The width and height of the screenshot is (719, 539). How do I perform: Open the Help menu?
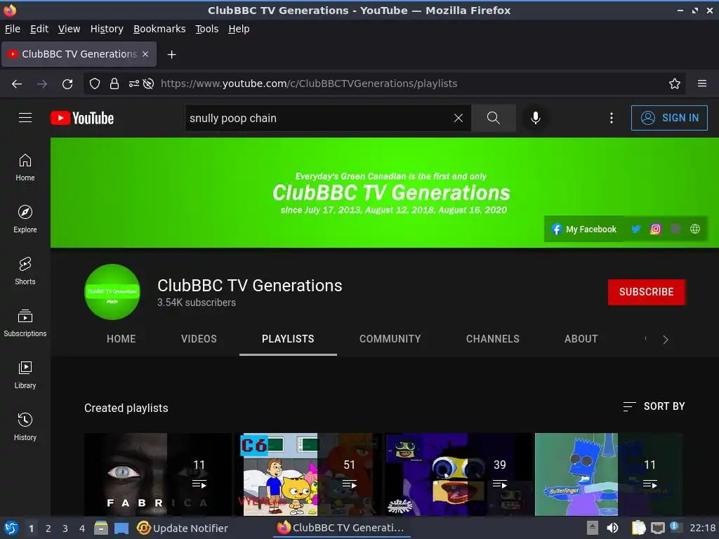pyautogui.click(x=239, y=29)
